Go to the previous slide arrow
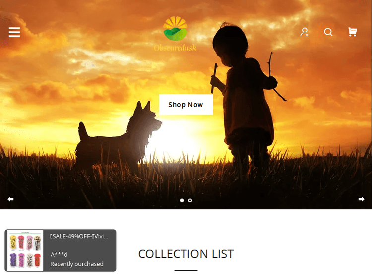This screenshot has width=372, height=279. (x=10, y=199)
